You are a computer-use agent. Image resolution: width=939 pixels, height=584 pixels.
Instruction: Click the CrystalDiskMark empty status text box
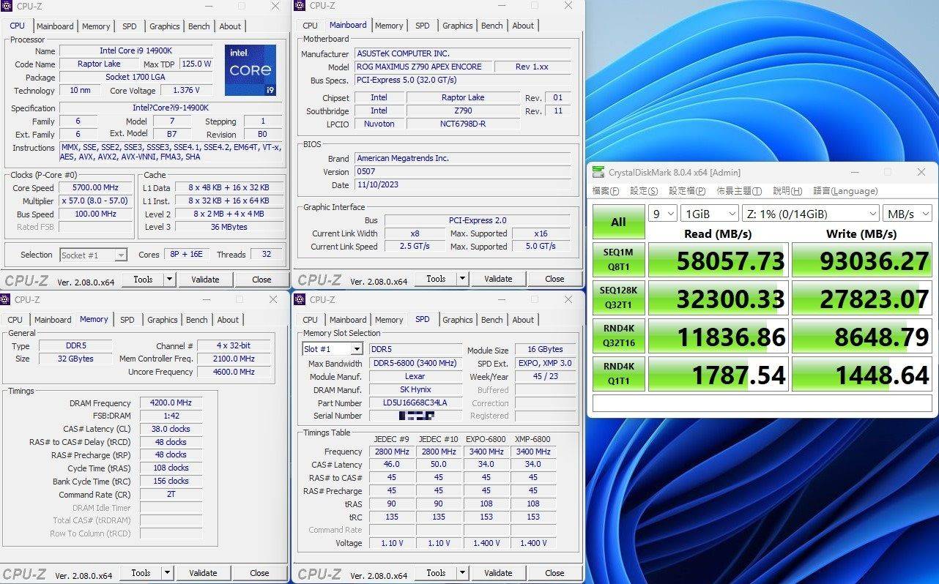click(x=762, y=404)
